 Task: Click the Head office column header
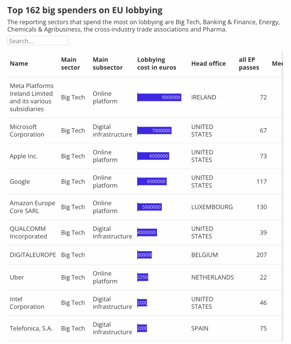tap(209, 63)
